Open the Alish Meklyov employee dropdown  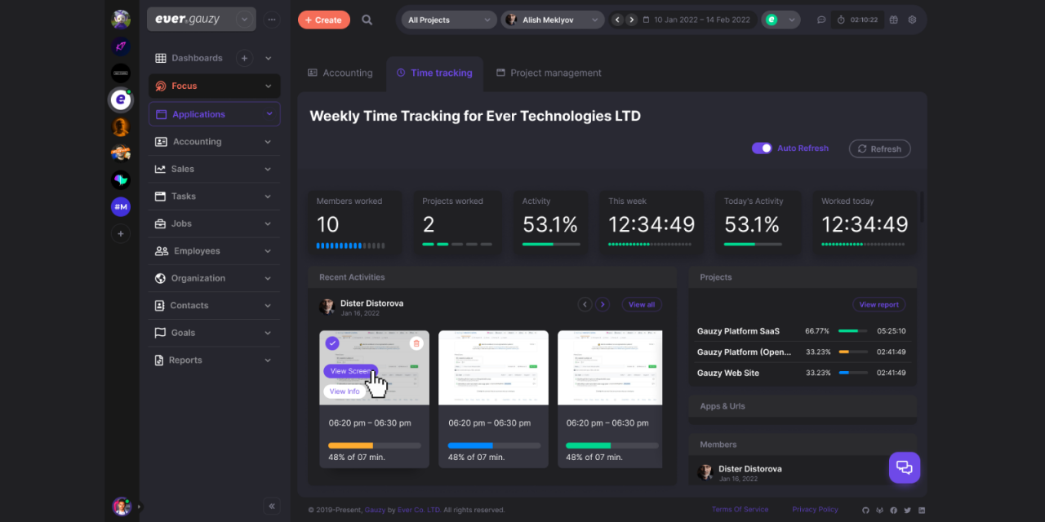[553, 20]
